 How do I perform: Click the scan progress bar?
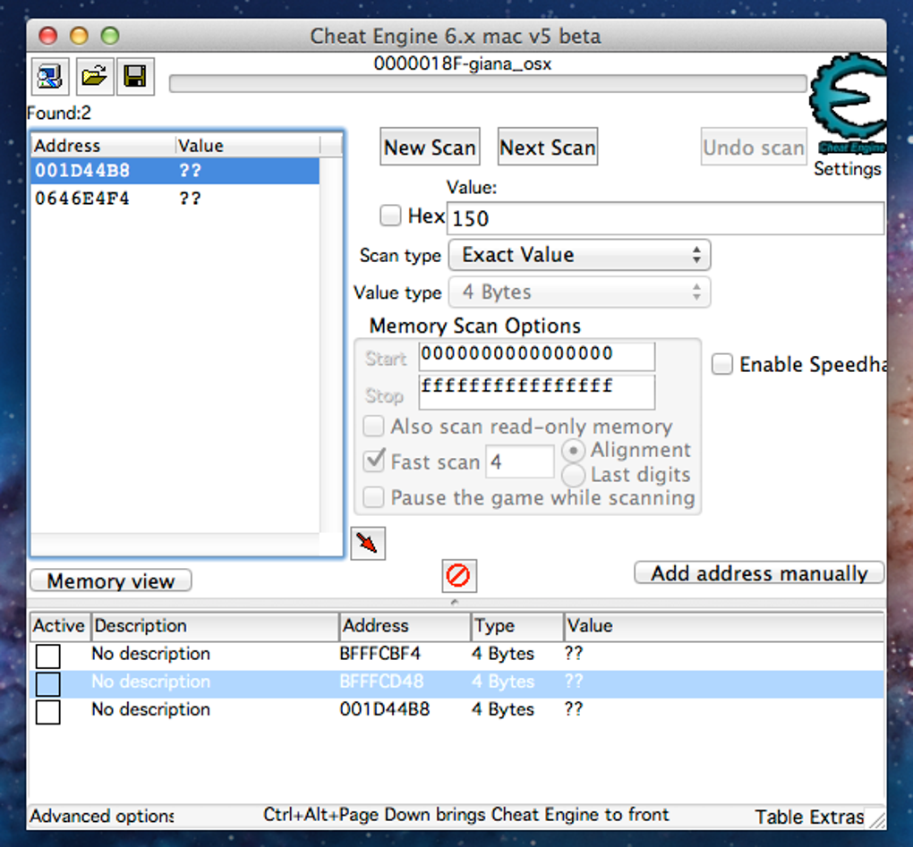(x=488, y=84)
